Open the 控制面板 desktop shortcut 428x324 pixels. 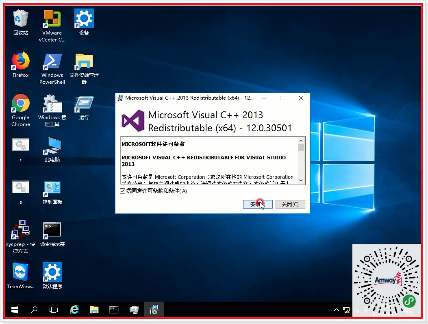52,192
